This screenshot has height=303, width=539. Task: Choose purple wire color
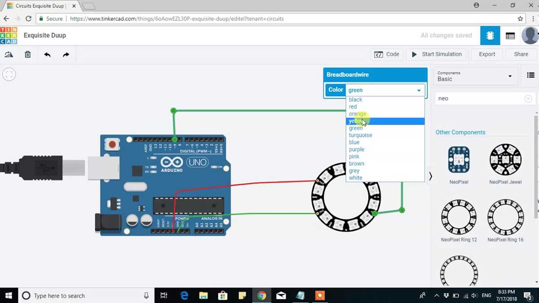(x=385, y=149)
